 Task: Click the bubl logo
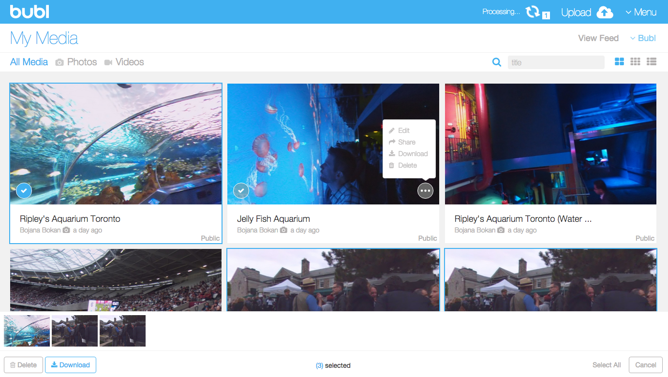click(29, 12)
